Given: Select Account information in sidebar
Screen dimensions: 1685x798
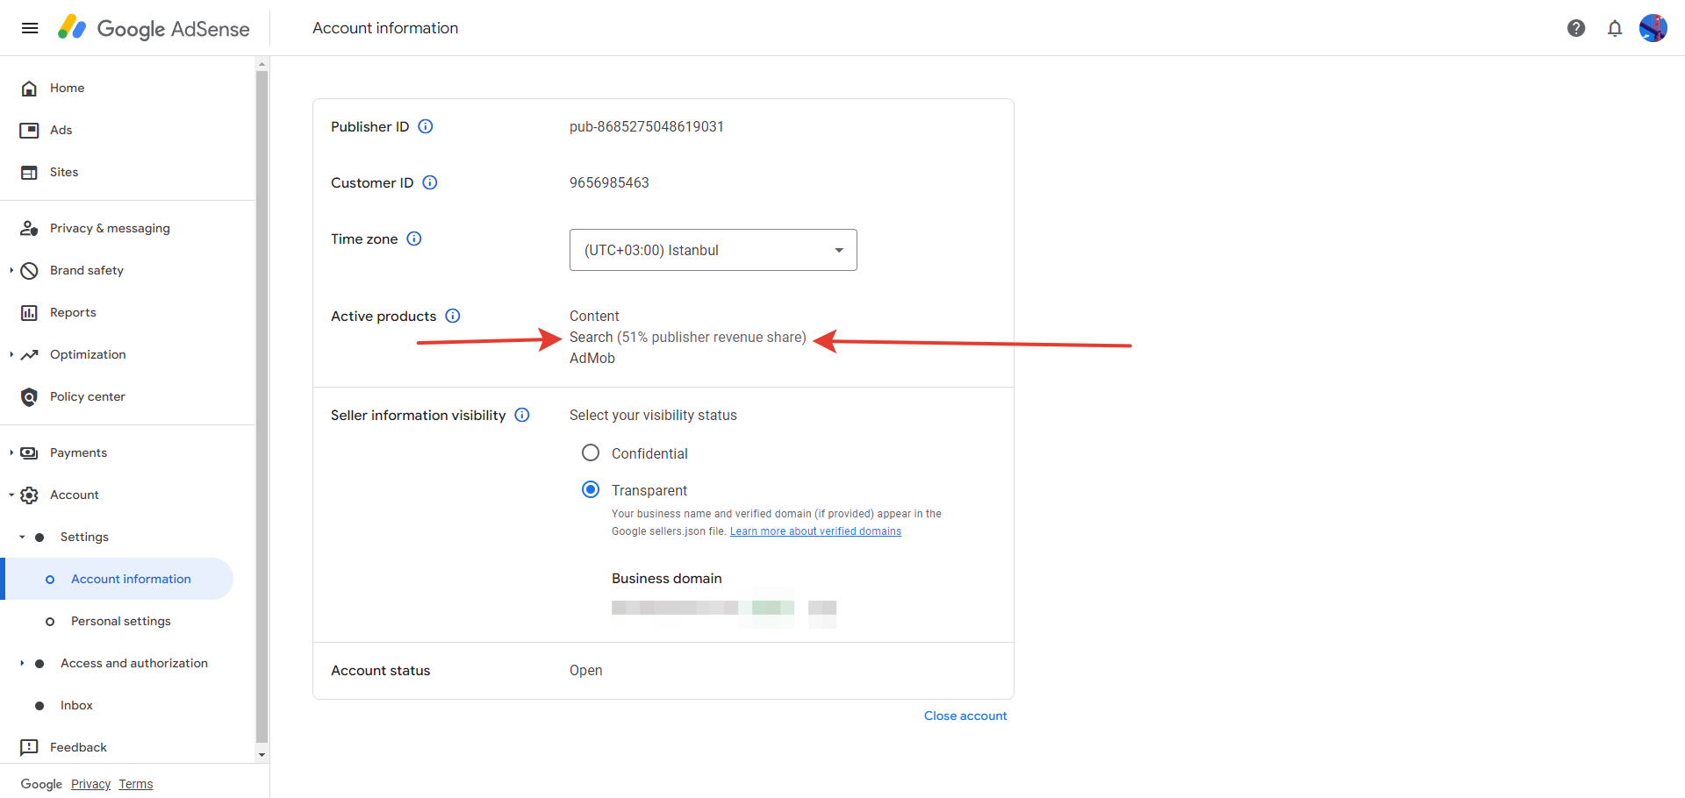Looking at the screenshot, I should tap(118, 579).
